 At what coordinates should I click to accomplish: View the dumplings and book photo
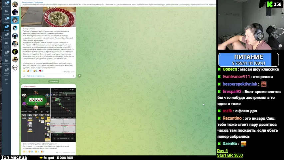click(49, 17)
